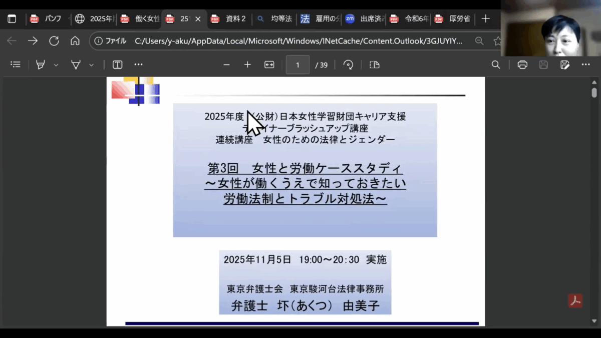Switch to the 資料2 tab
601x338 pixels.
(x=230, y=19)
